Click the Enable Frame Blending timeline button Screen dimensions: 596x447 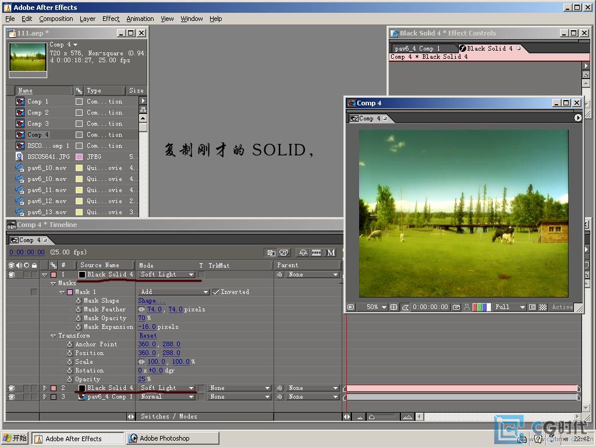pos(317,253)
